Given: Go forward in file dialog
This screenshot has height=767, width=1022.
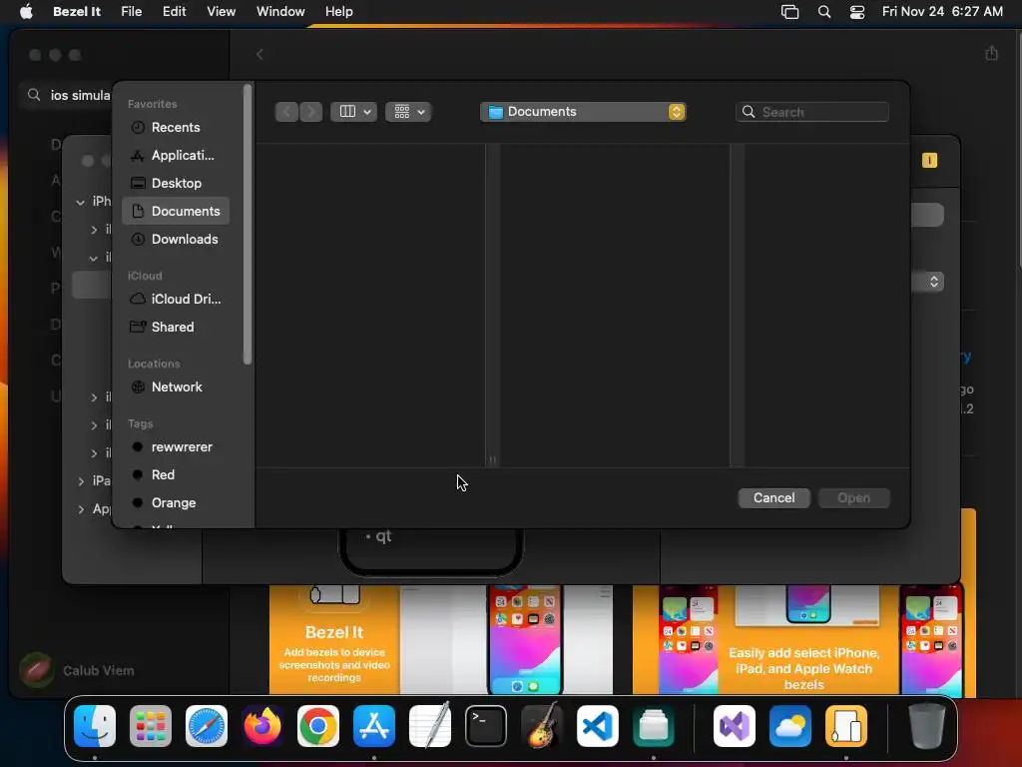Looking at the screenshot, I should (311, 112).
